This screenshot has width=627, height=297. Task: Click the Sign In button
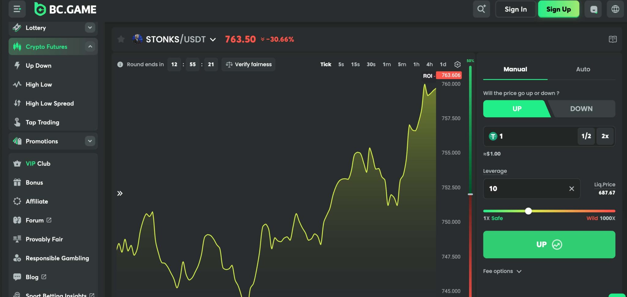(516, 9)
